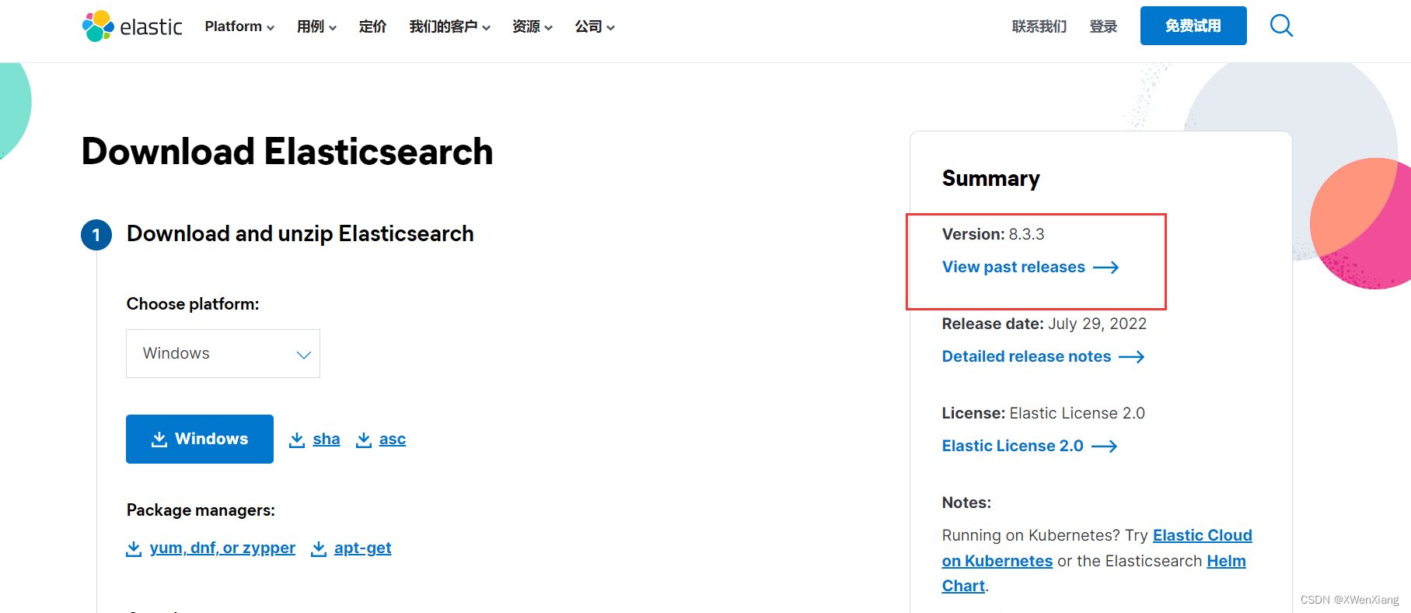Click download icon beside apt-get
1411x613 pixels.
pos(319,548)
